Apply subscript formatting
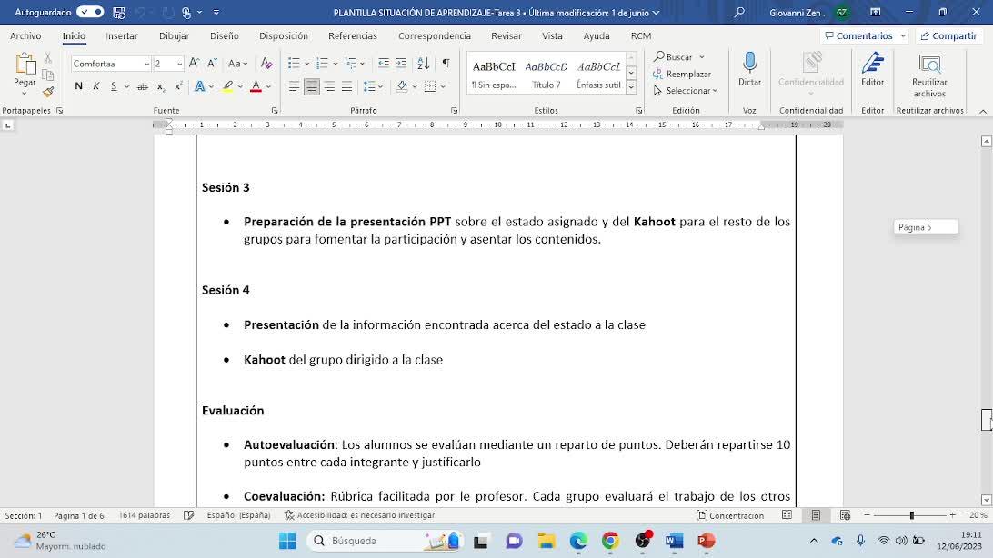Screen dimensions: 993x558 (x=161, y=86)
